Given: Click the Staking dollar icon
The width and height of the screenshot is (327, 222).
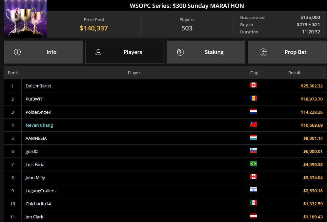Looking at the screenshot, I should (x=180, y=52).
